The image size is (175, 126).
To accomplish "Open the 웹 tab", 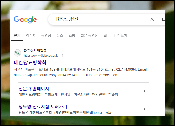I will pyautogui.click(x=105, y=36).
